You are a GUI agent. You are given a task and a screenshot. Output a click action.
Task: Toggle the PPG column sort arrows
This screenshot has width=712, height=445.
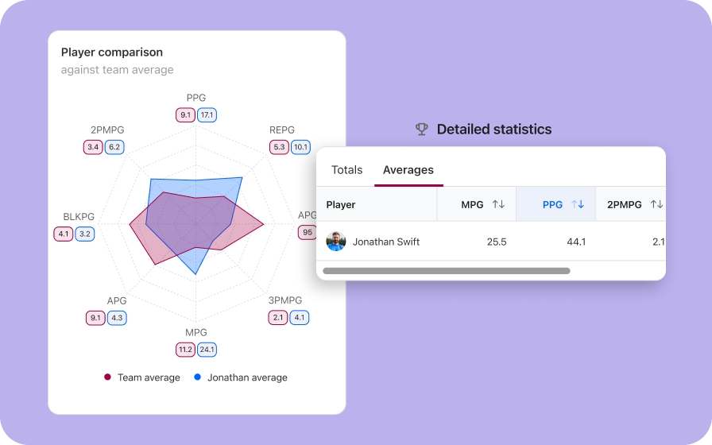pyautogui.click(x=578, y=204)
